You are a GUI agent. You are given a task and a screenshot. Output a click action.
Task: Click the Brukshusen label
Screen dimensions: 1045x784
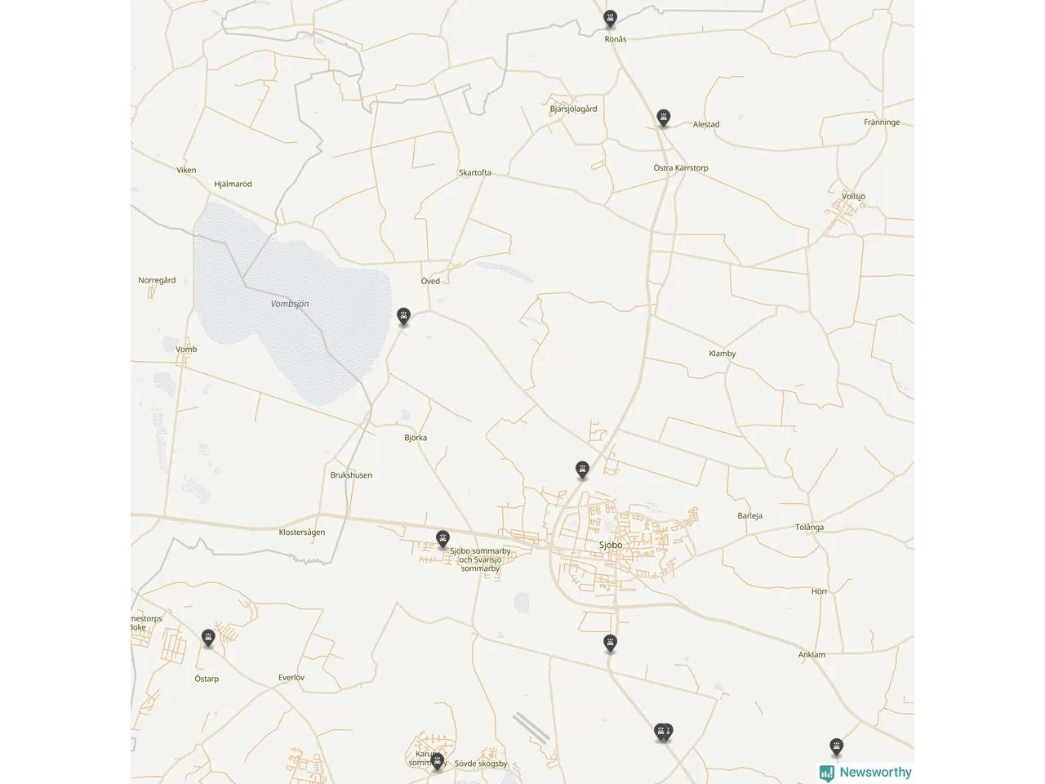[351, 475]
